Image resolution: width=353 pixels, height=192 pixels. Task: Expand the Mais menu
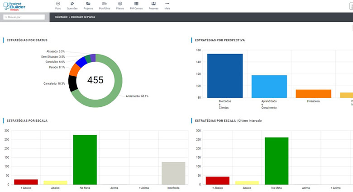click(167, 4)
